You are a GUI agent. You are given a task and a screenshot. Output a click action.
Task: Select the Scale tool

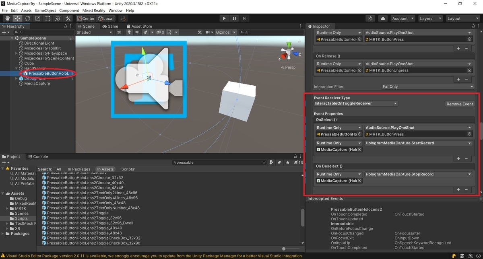(37, 18)
